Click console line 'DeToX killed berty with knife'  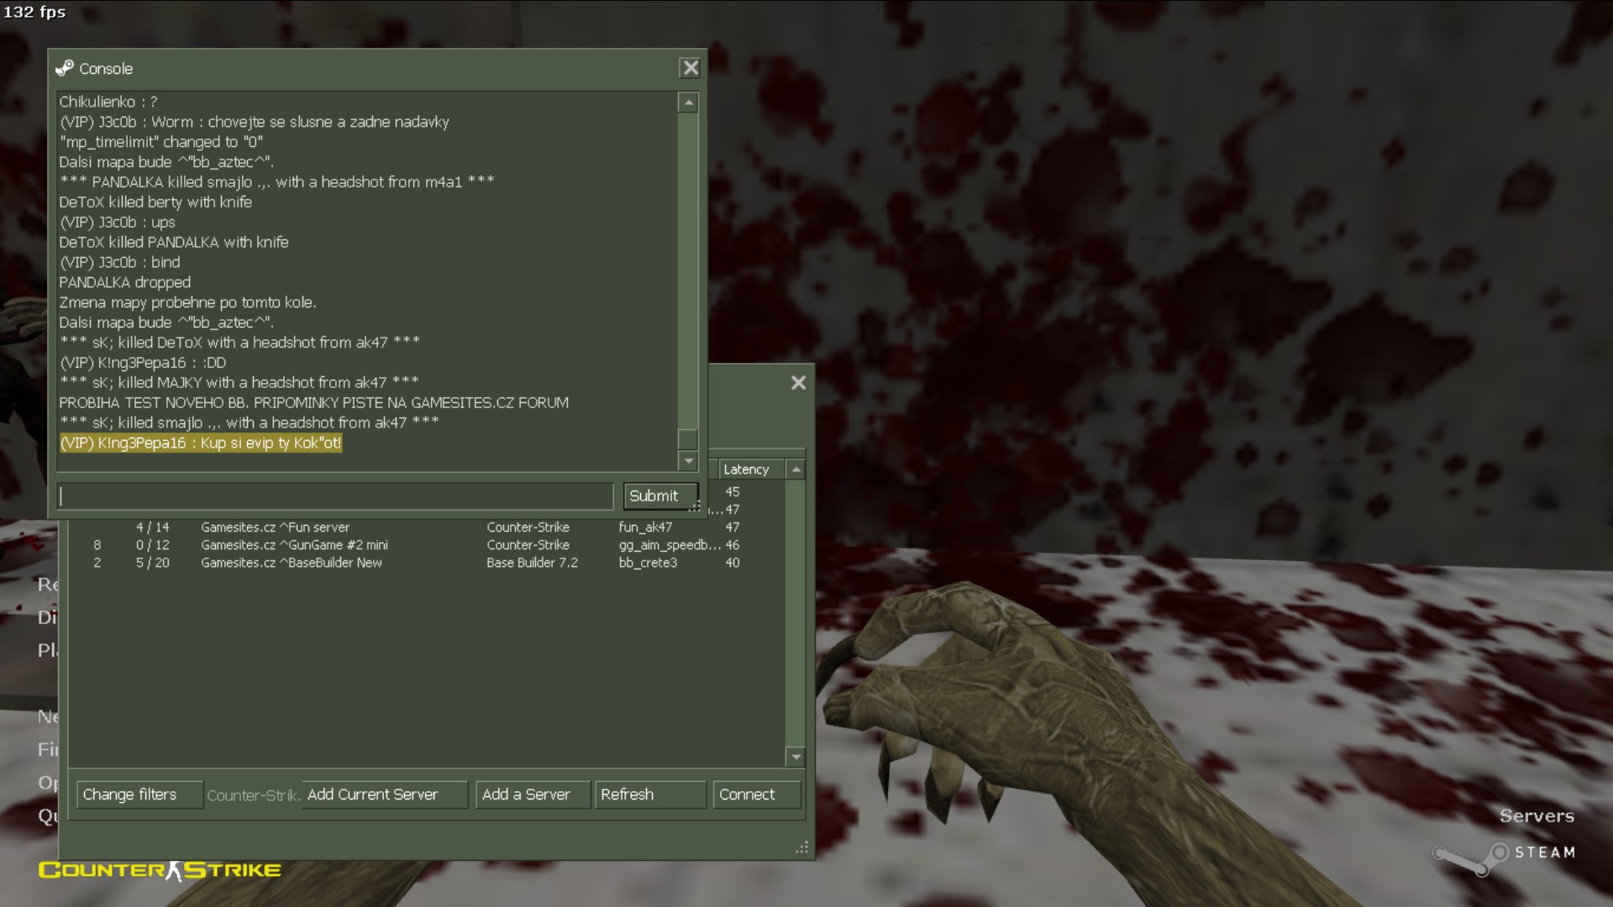click(155, 202)
